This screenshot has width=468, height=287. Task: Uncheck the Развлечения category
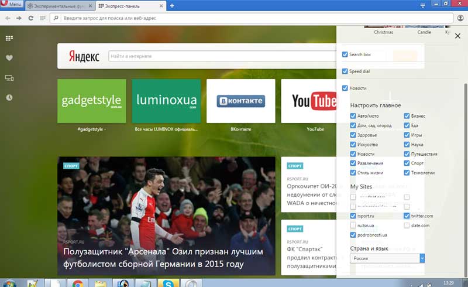tap(353, 163)
